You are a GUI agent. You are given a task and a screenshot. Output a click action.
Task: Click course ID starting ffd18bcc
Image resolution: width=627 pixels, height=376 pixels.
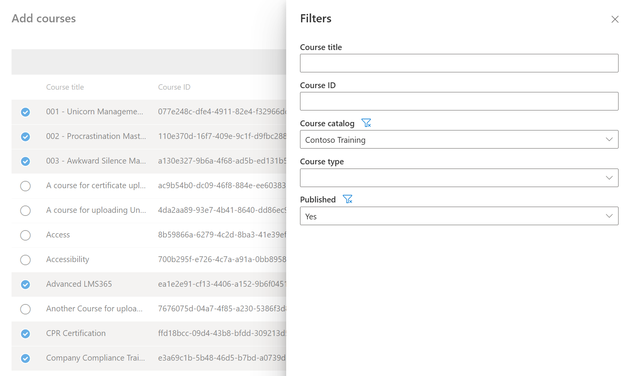coord(222,333)
